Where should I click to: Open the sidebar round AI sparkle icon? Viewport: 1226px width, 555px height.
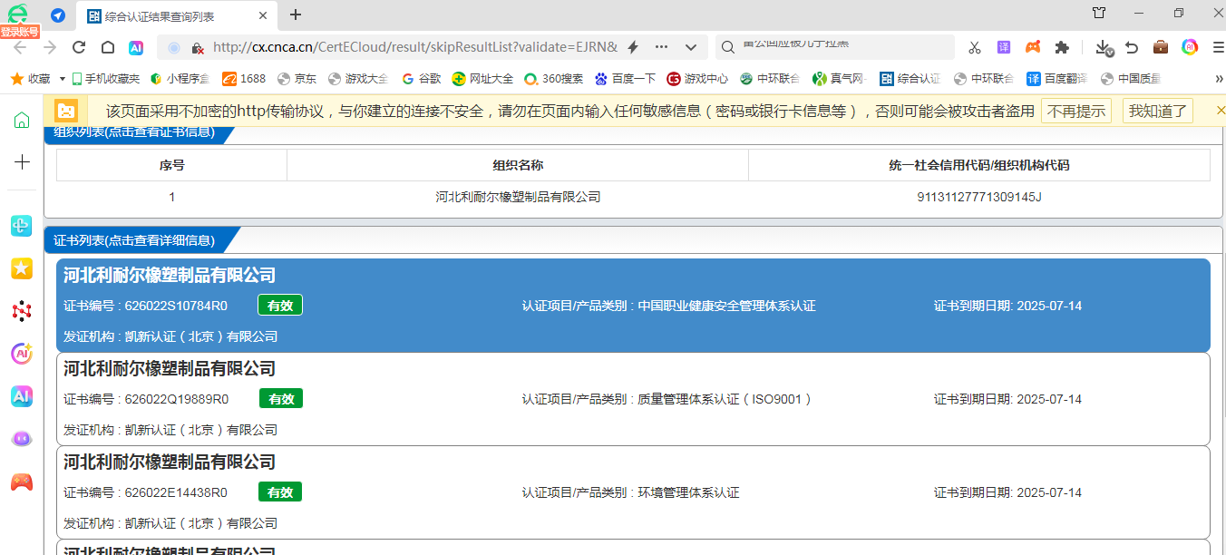[22, 354]
